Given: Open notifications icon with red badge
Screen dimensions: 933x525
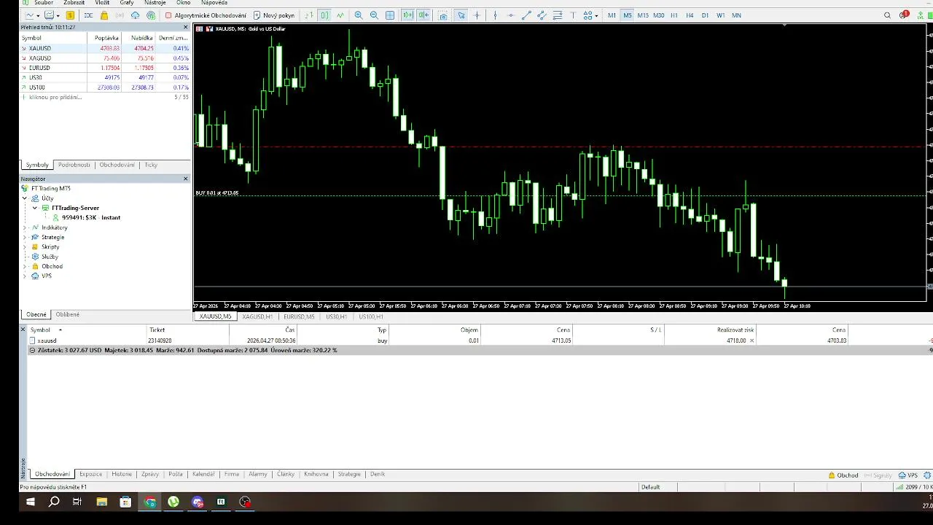Looking at the screenshot, I should (x=904, y=15).
